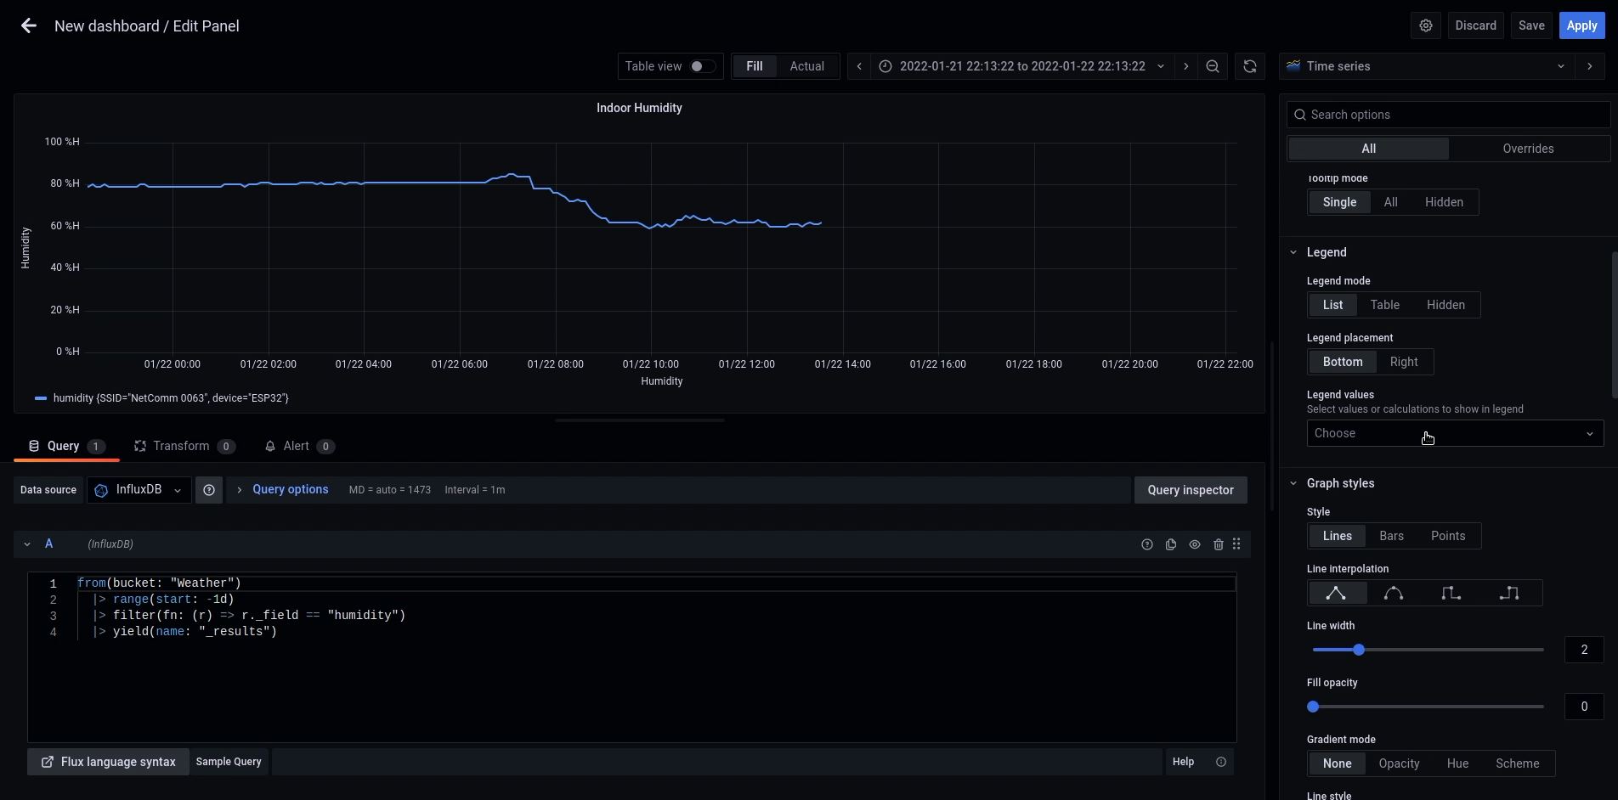This screenshot has width=1618, height=800.
Task: Click the zoom out time range icon
Action: tap(1213, 66)
